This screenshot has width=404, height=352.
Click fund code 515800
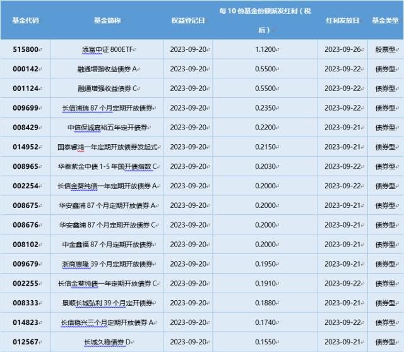tap(25, 49)
